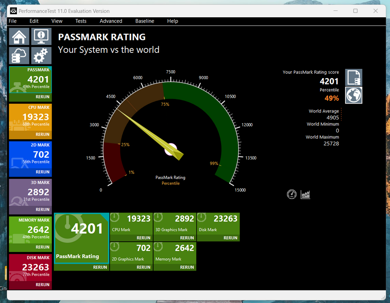Rerun the 2D Mark test in sidebar

click(x=43, y=172)
